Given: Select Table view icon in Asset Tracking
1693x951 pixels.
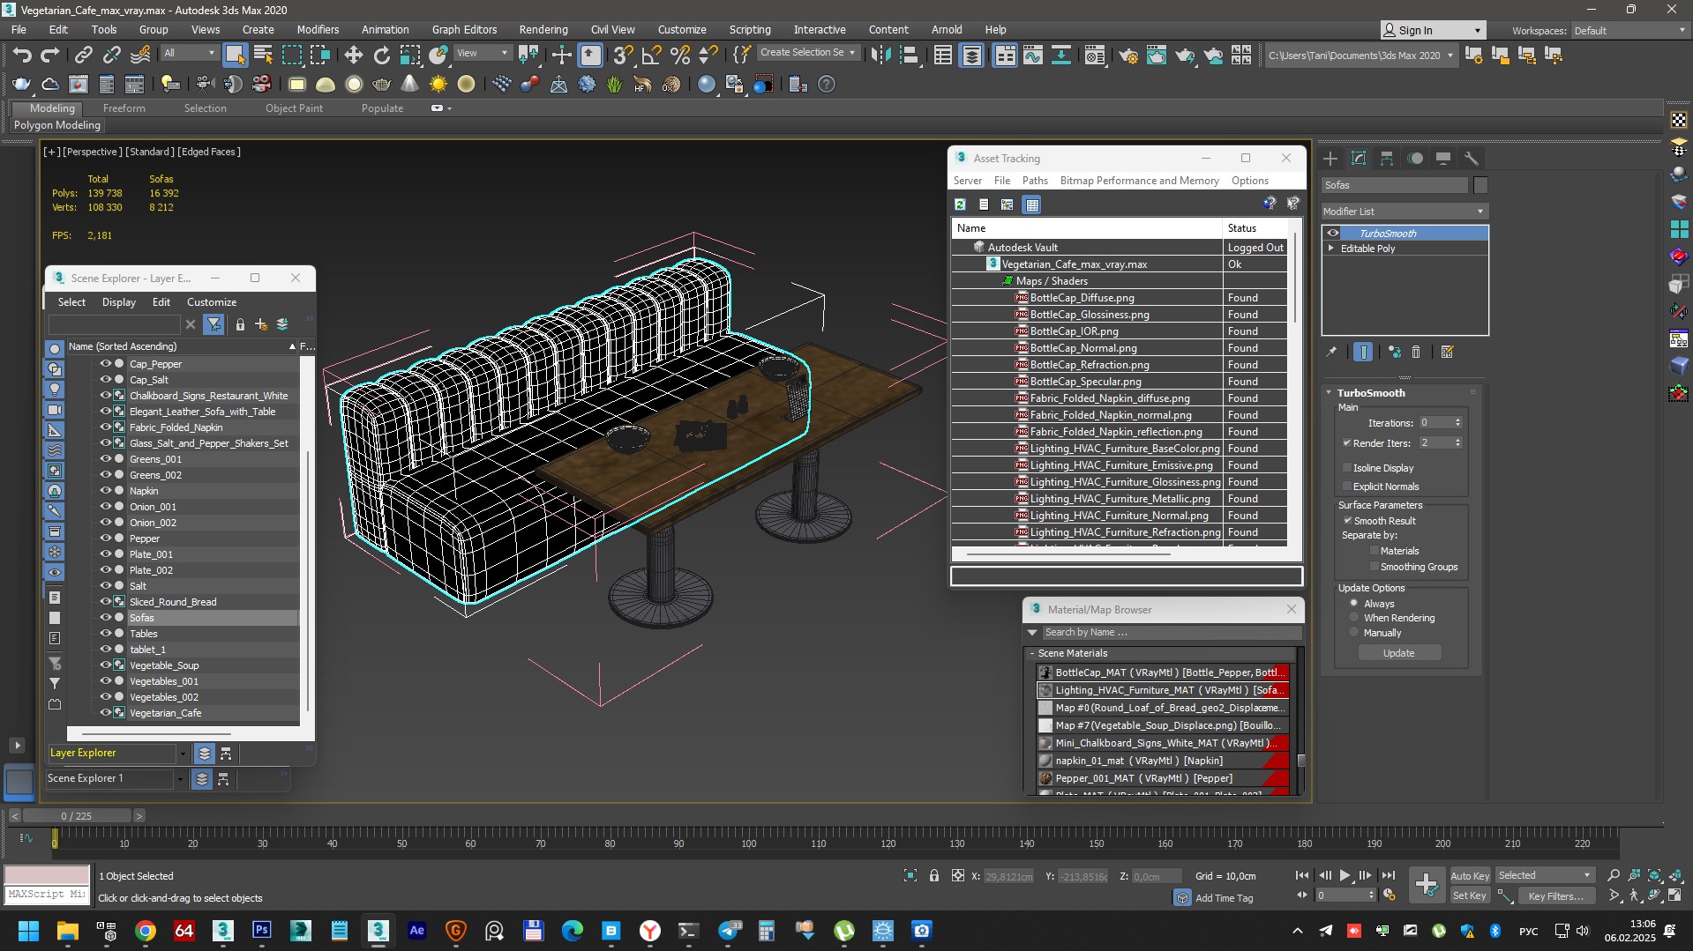Looking at the screenshot, I should (x=1031, y=204).
